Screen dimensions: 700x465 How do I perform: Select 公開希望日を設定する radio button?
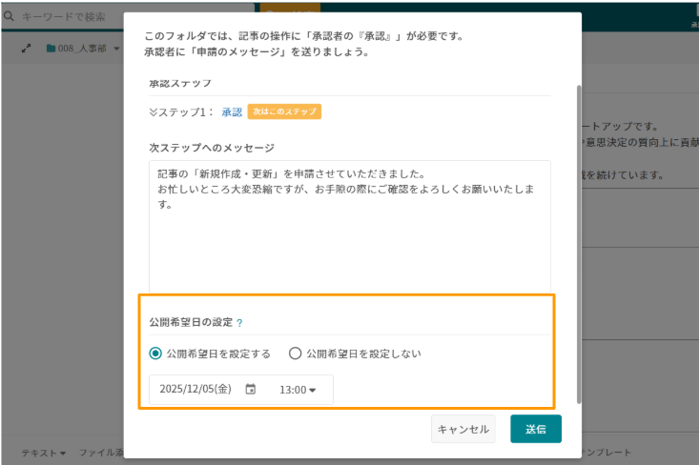tap(155, 353)
